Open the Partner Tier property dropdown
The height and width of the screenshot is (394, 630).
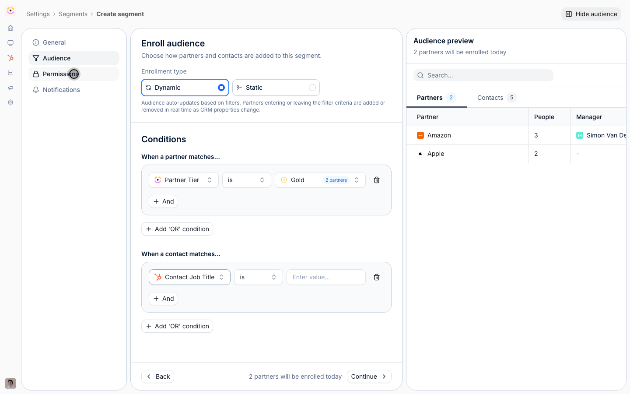pos(184,180)
